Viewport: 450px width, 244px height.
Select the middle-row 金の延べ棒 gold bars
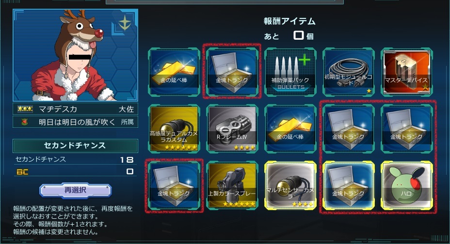click(x=290, y=129)
